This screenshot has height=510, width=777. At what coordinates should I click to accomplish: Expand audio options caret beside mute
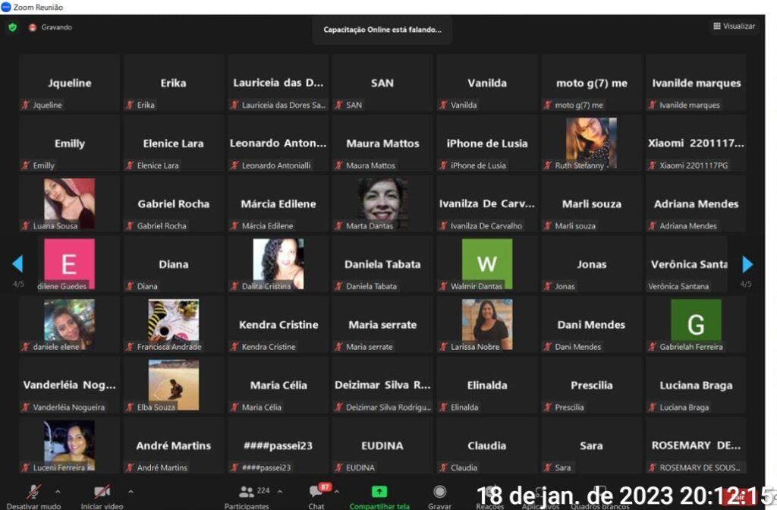coord(57,492)
